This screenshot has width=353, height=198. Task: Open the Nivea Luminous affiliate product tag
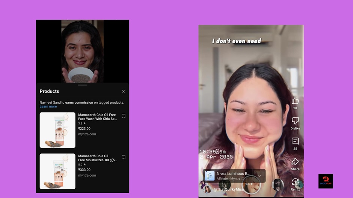(234, 176)
